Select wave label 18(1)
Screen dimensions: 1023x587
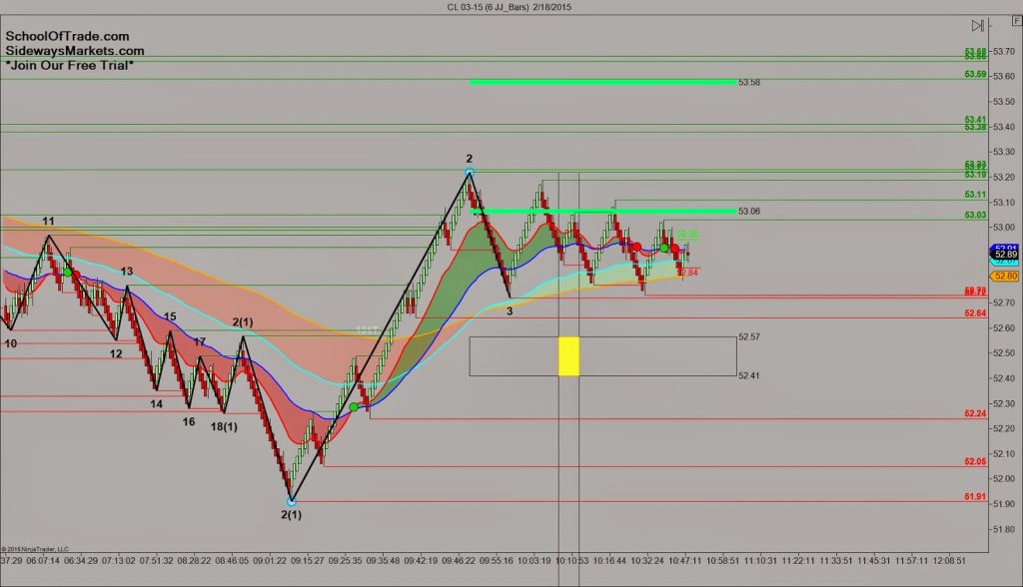[224, 427]
